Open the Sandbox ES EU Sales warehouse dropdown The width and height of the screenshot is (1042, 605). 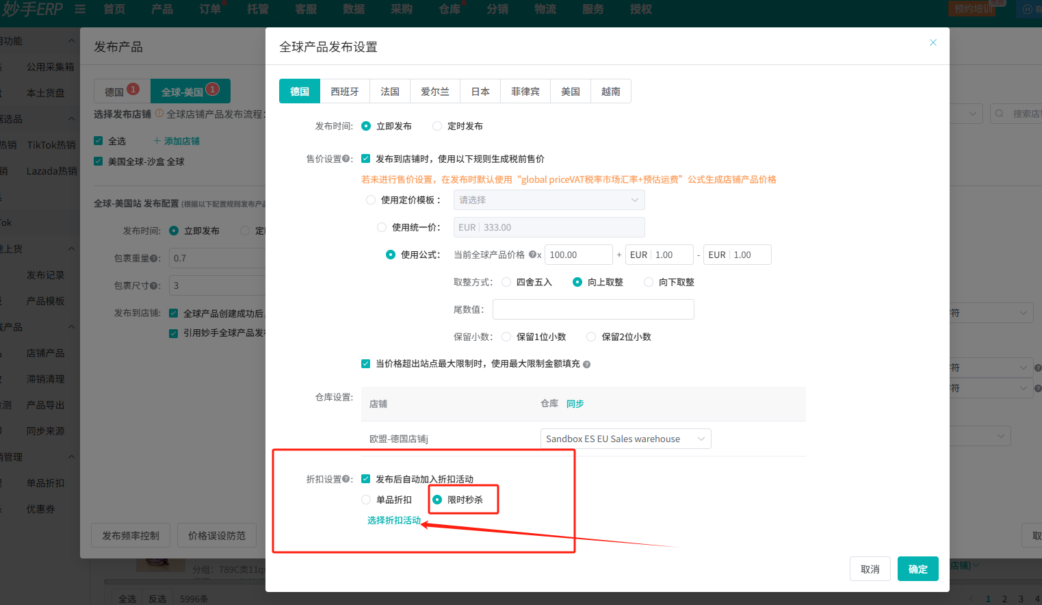point(625,439)
